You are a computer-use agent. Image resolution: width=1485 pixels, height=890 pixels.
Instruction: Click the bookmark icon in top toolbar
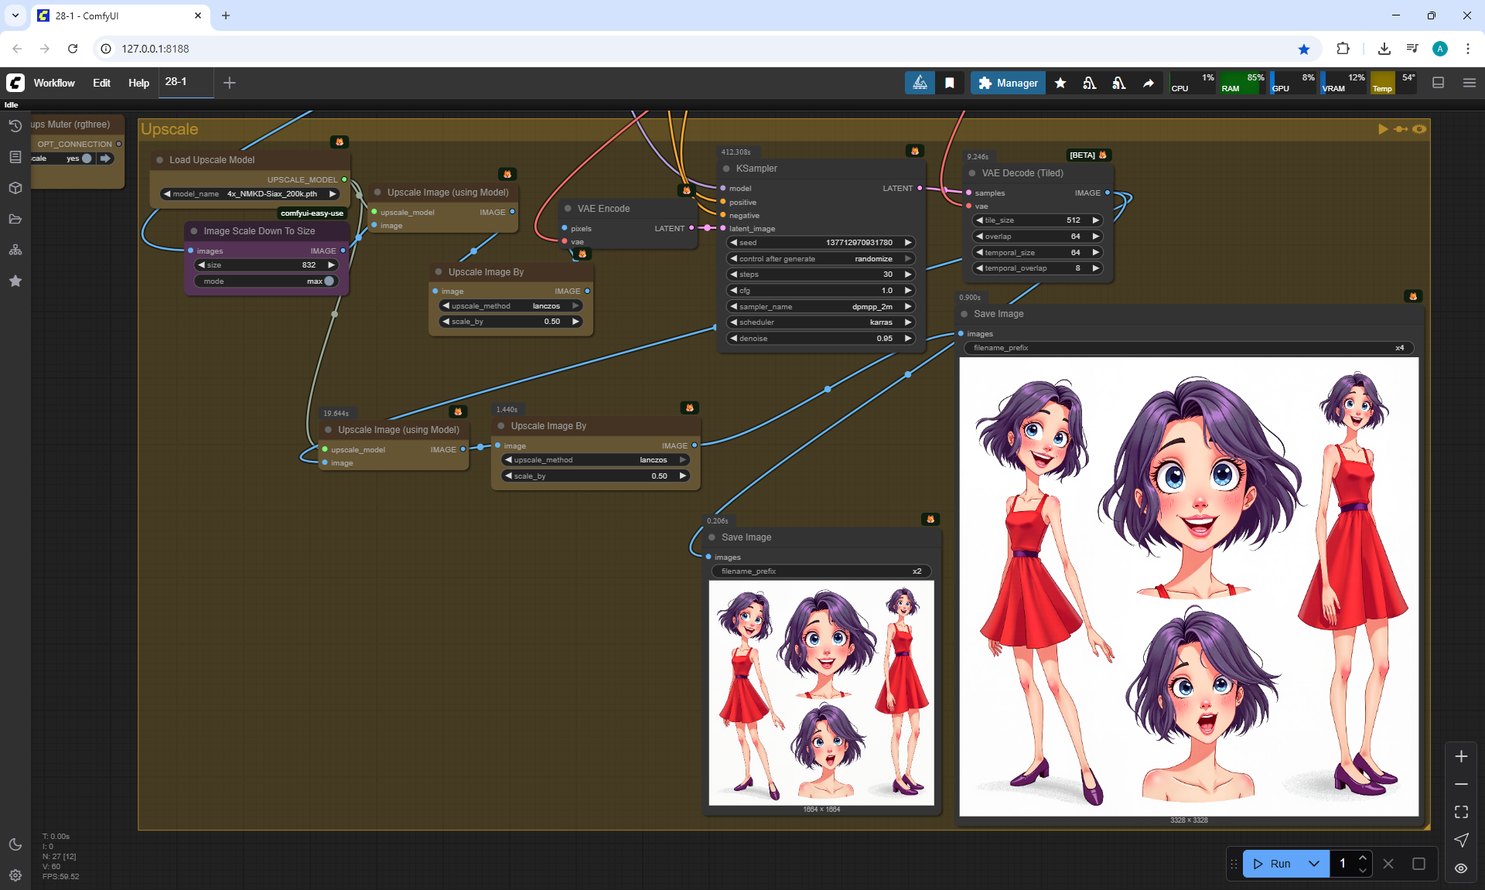[x=950, y=83]
